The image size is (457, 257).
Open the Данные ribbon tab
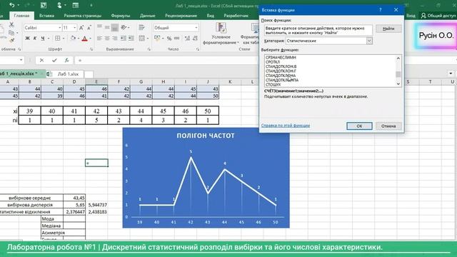tap(148, 16)
